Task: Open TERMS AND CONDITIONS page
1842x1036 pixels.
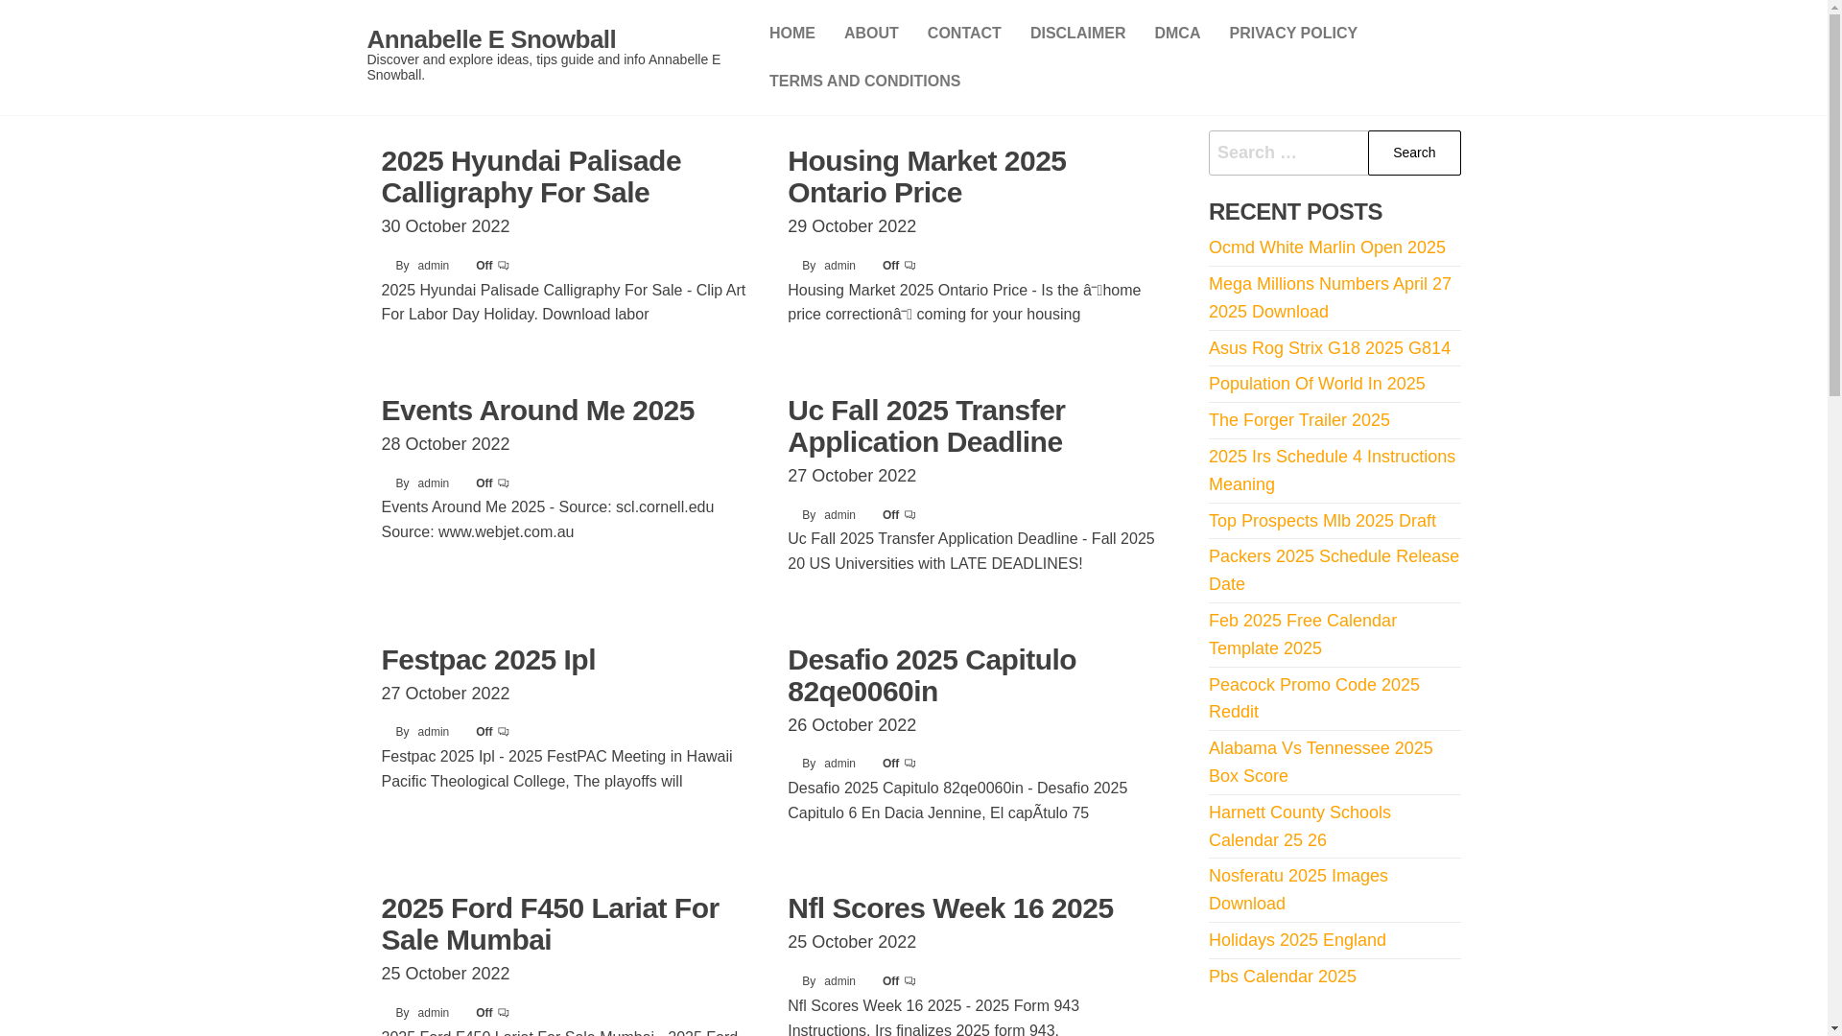Action: pyautogui.click(x=864, y=82)
